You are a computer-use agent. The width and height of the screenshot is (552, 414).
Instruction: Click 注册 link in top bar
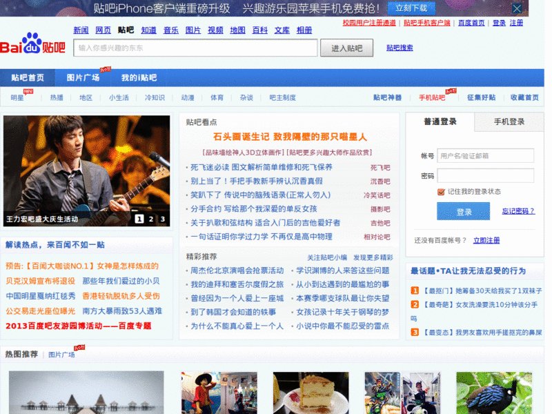click(x=516, y=23)
